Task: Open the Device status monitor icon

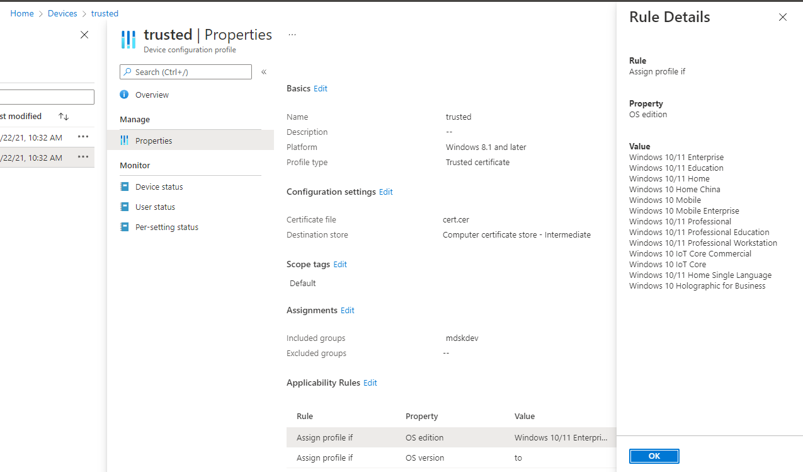Action: [124, 187]
